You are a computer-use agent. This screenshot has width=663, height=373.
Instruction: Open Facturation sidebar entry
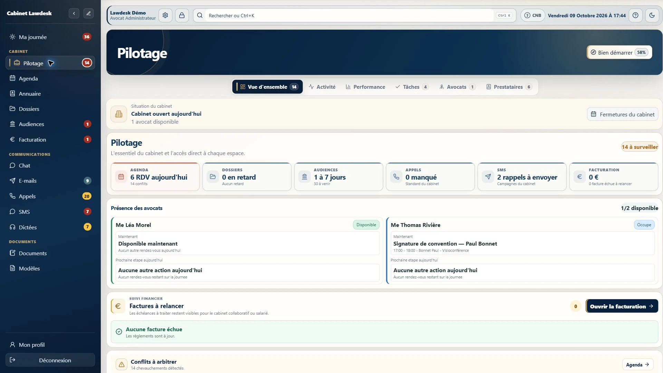coord(50,140)
